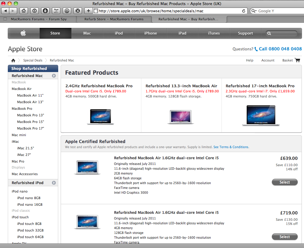This screenshot has width=304, height=248.
Task: Click the £639.00 MacBook Air product image
Action: click(87, 167)
